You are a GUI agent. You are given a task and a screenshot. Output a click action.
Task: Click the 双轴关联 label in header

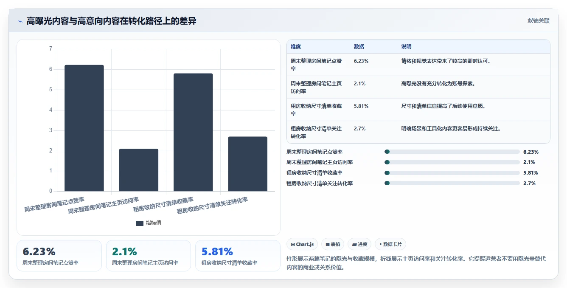point(538,21)
